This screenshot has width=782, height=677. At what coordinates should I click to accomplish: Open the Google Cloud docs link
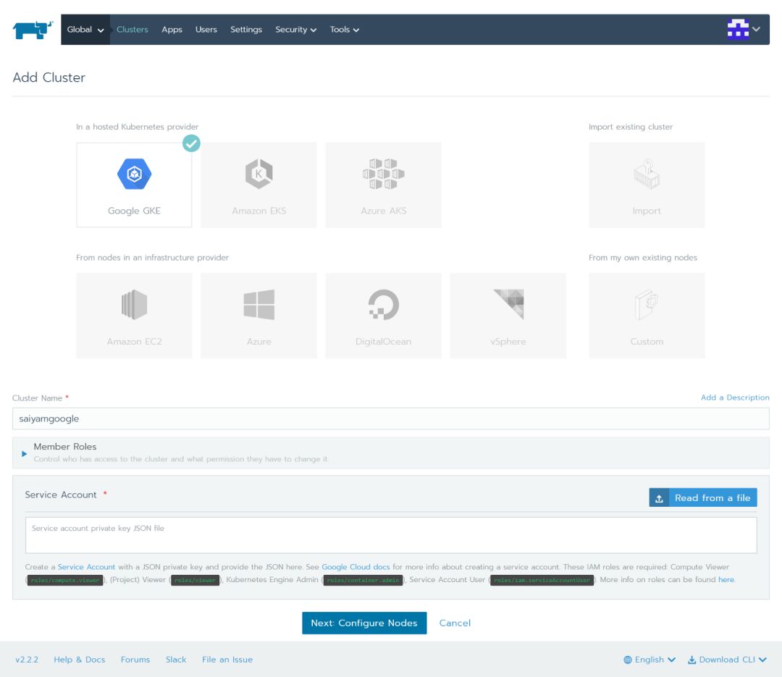coord(356,567)
